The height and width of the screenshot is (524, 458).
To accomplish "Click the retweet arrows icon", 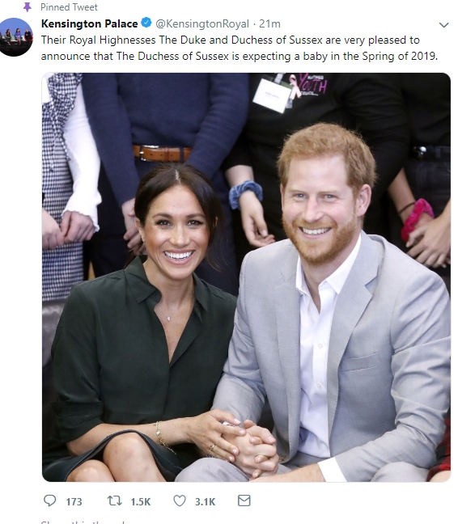I will point(114,501).
